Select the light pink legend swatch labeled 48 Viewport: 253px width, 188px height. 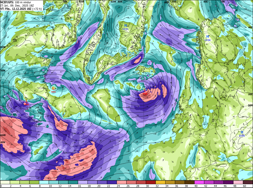coord(238,182)
